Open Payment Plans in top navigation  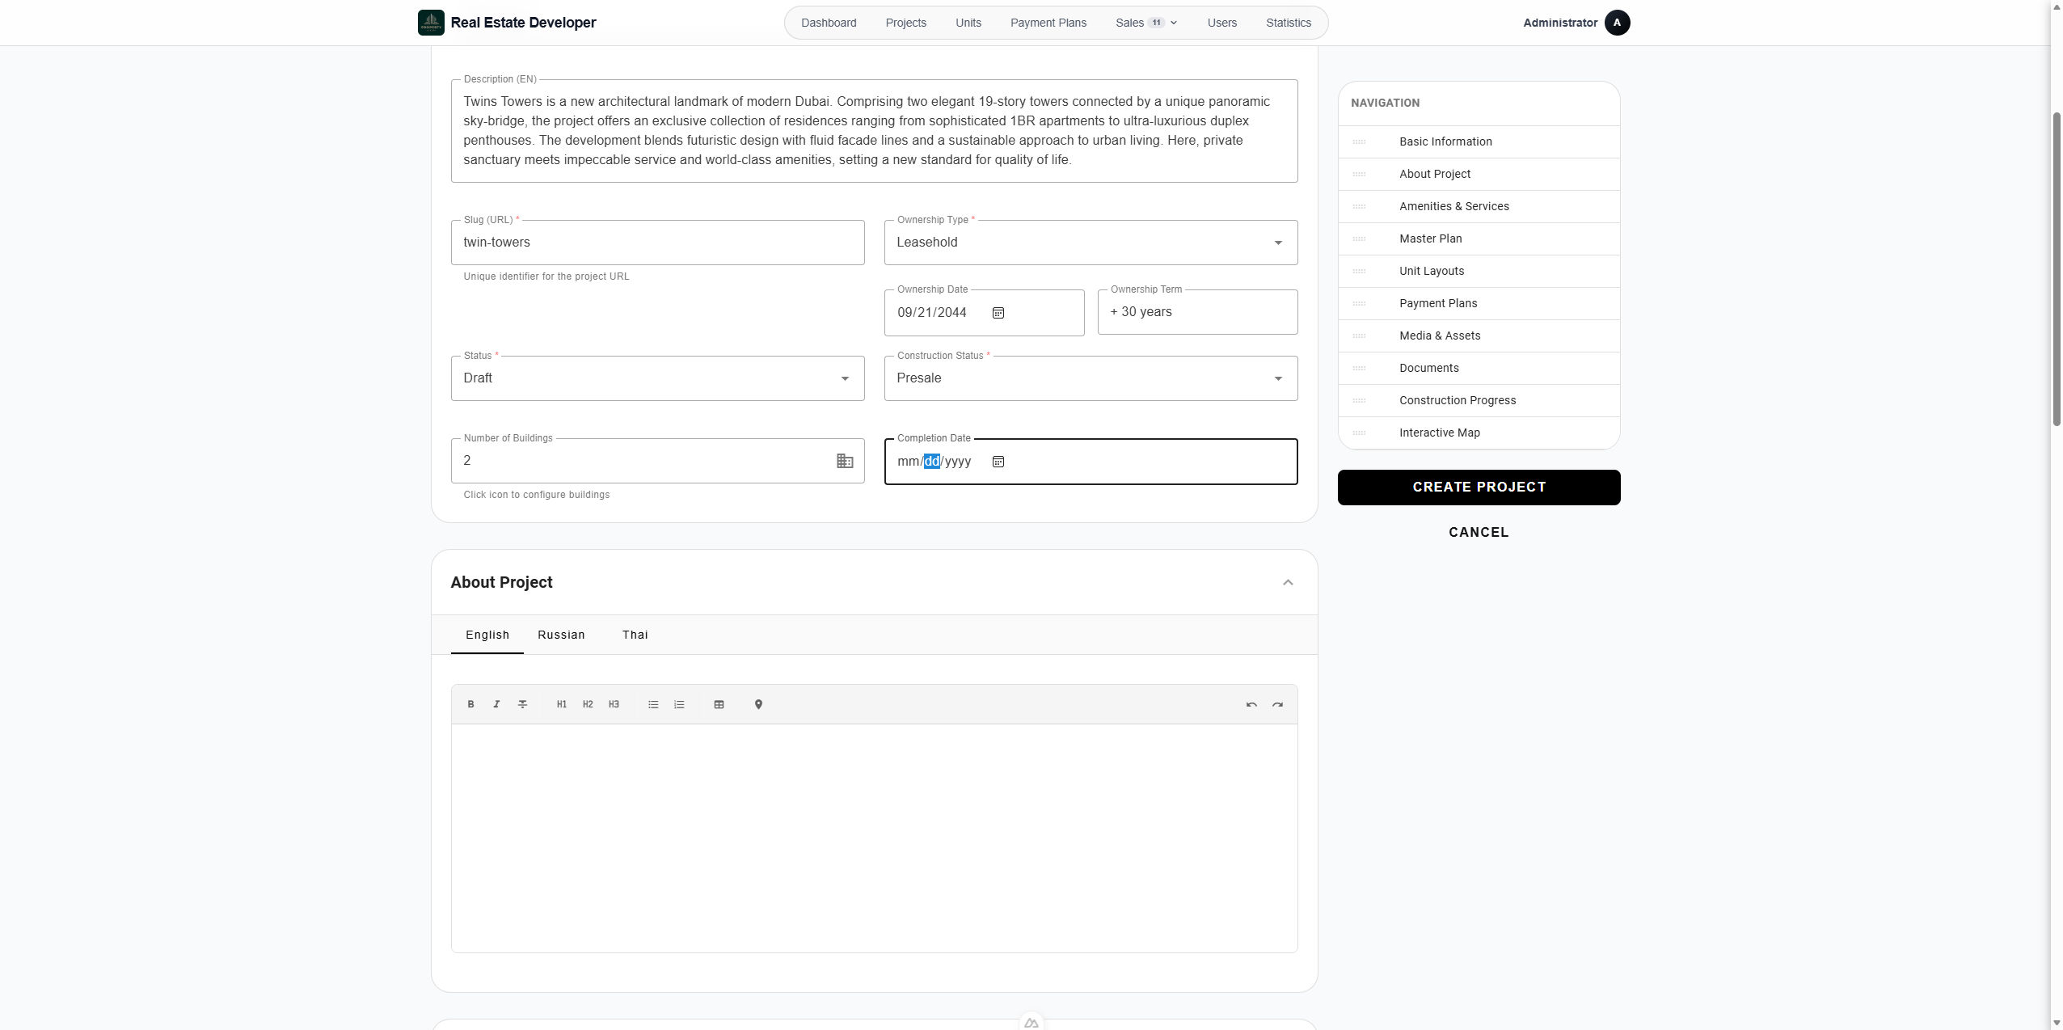[x=1048, y=23]
